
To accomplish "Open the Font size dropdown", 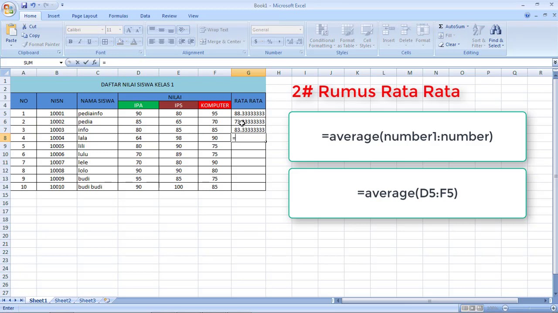I will coord(120,30).
